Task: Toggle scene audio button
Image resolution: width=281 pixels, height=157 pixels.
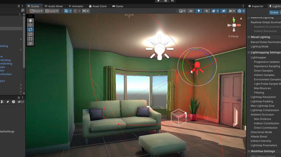Action: (207, 11)
